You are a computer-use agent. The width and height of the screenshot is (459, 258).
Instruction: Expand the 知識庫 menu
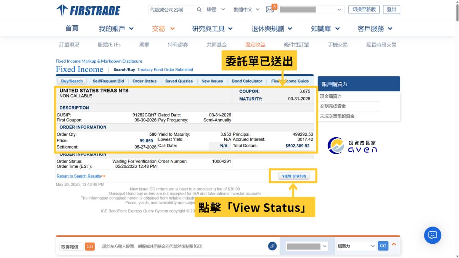325,29
